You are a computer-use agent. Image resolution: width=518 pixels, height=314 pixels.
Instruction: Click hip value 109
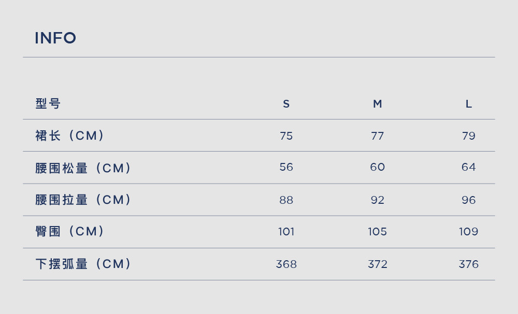click(x=469, y=232)
